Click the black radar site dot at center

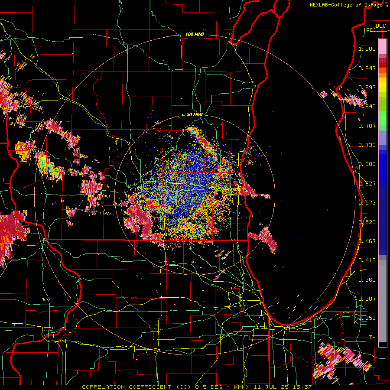(x=195, y=195)
